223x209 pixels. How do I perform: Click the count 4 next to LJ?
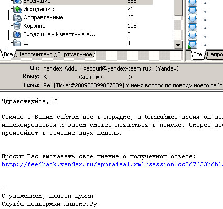129,43
